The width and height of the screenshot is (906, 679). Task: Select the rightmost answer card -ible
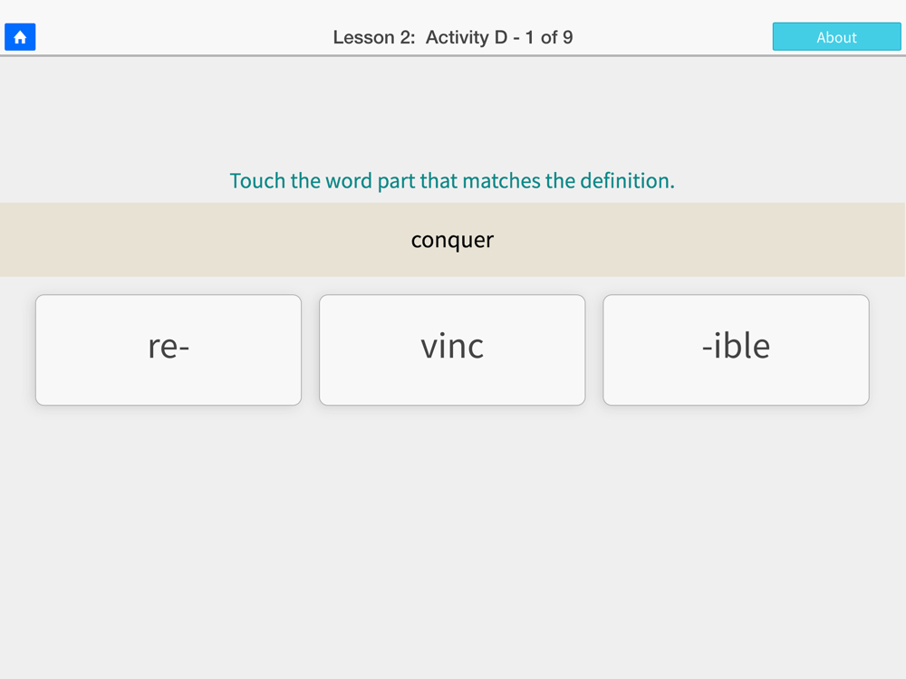point(736,349)
